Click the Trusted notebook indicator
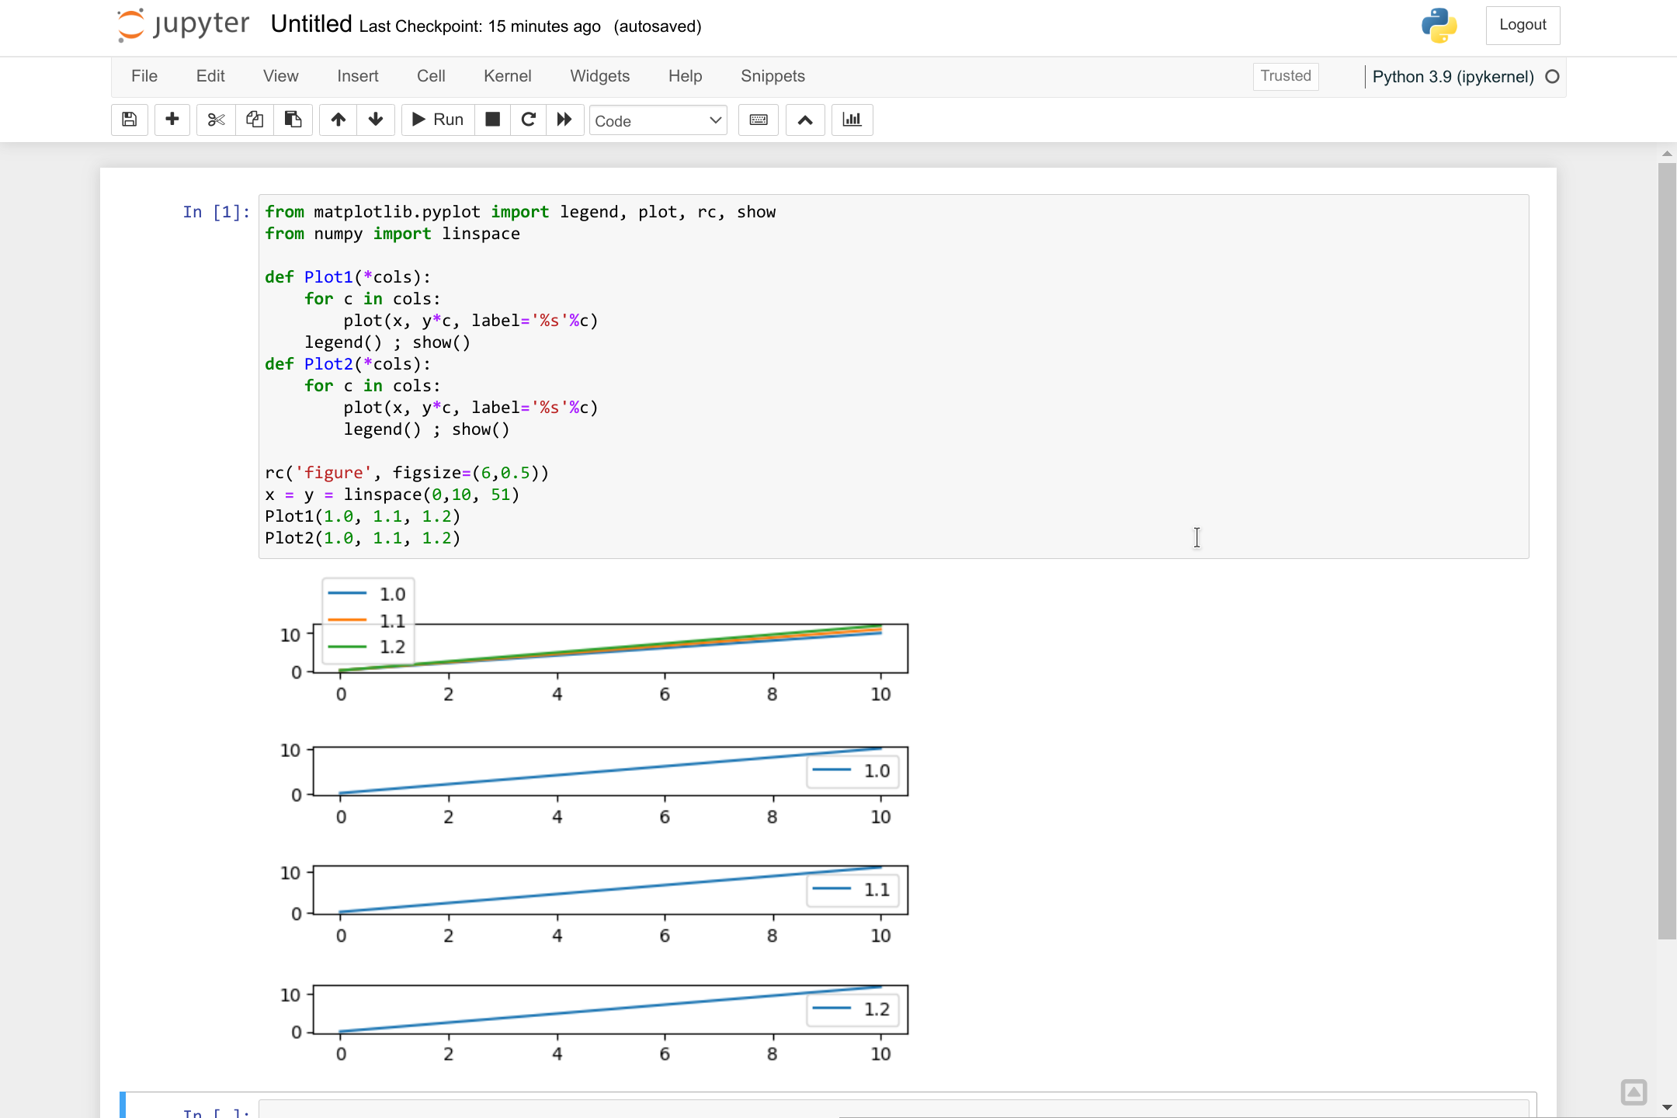 pos(1286,76)
